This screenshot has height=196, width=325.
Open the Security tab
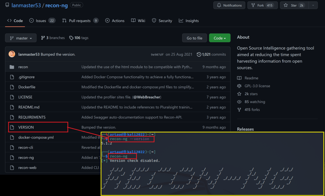(x=162, y=21)
